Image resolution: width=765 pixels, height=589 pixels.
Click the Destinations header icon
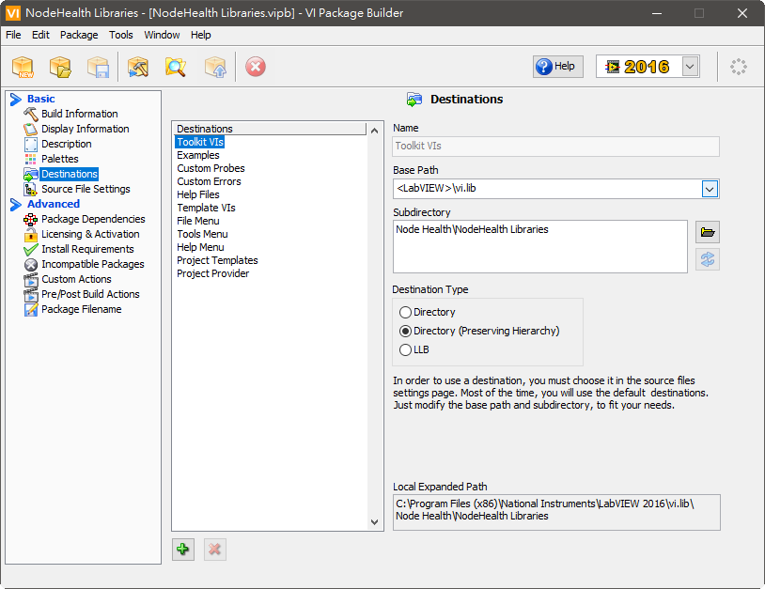pos(414,100)
